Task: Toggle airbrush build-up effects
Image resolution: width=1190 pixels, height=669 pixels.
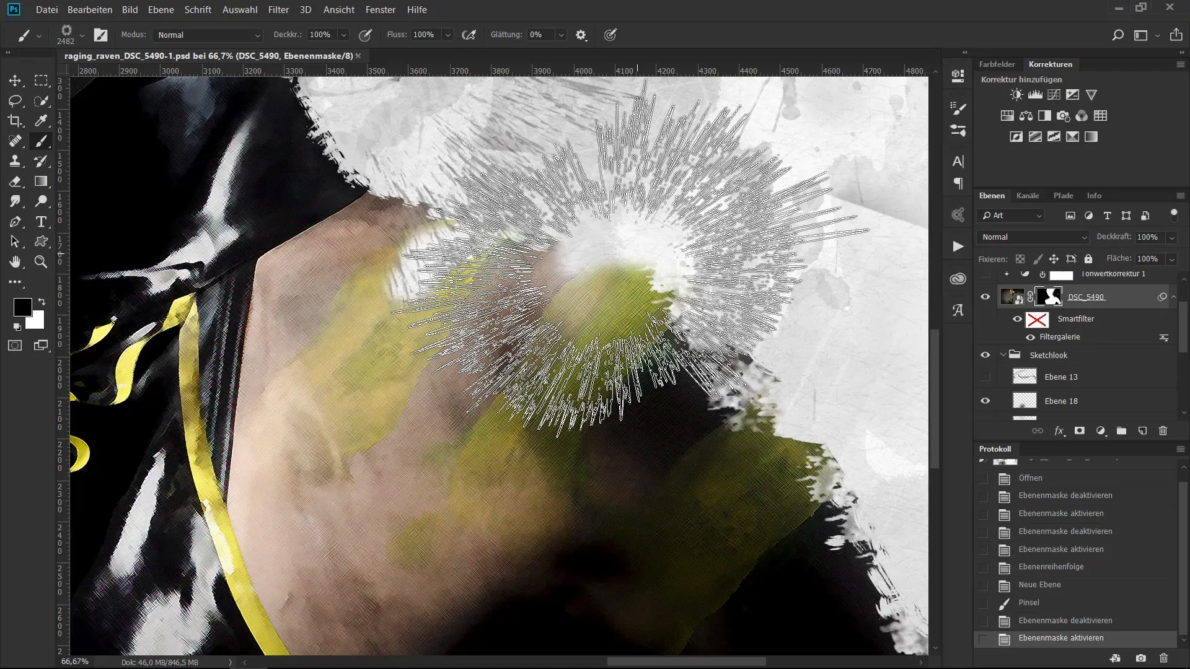Action: [x=469, y=35]
